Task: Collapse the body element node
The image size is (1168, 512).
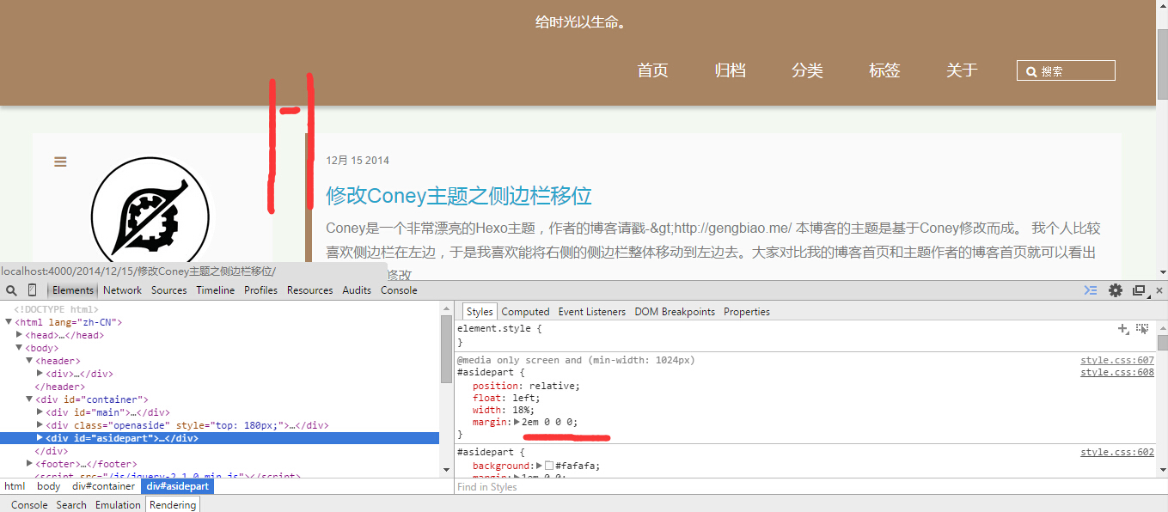Action: tap(19, 348)
